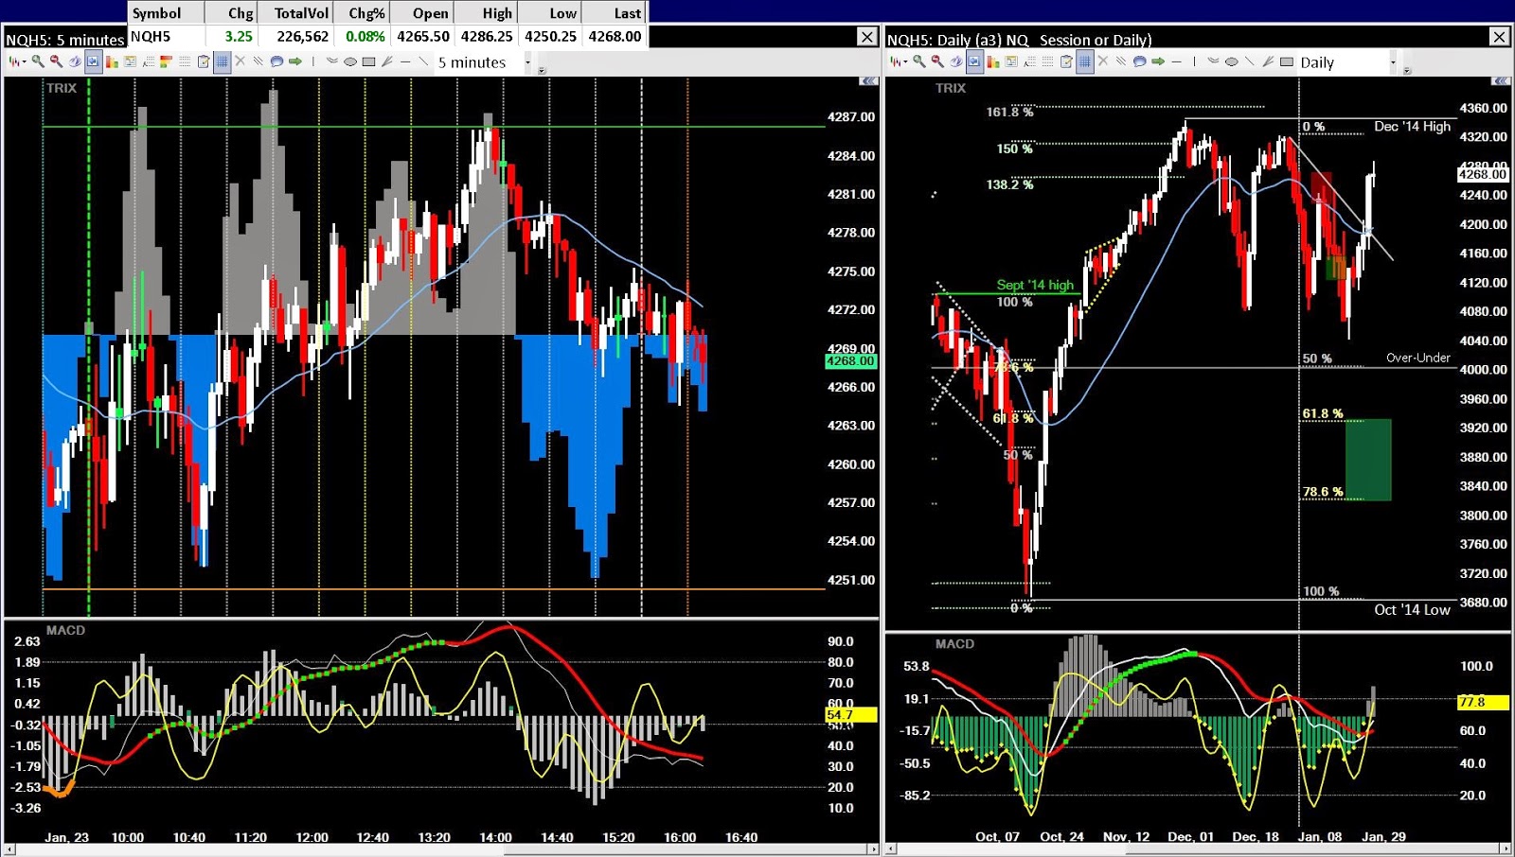Viewport: 1515px width, 857px height.
Task: Click zoom out magnifier on Daily chart toolbar
Action: tap(937, 61)
